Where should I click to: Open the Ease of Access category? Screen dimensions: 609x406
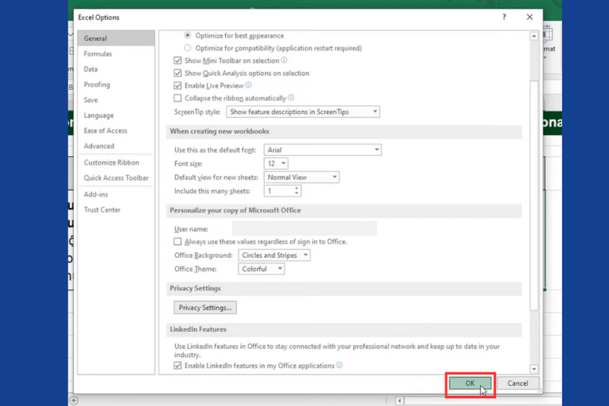coord(116,130)
